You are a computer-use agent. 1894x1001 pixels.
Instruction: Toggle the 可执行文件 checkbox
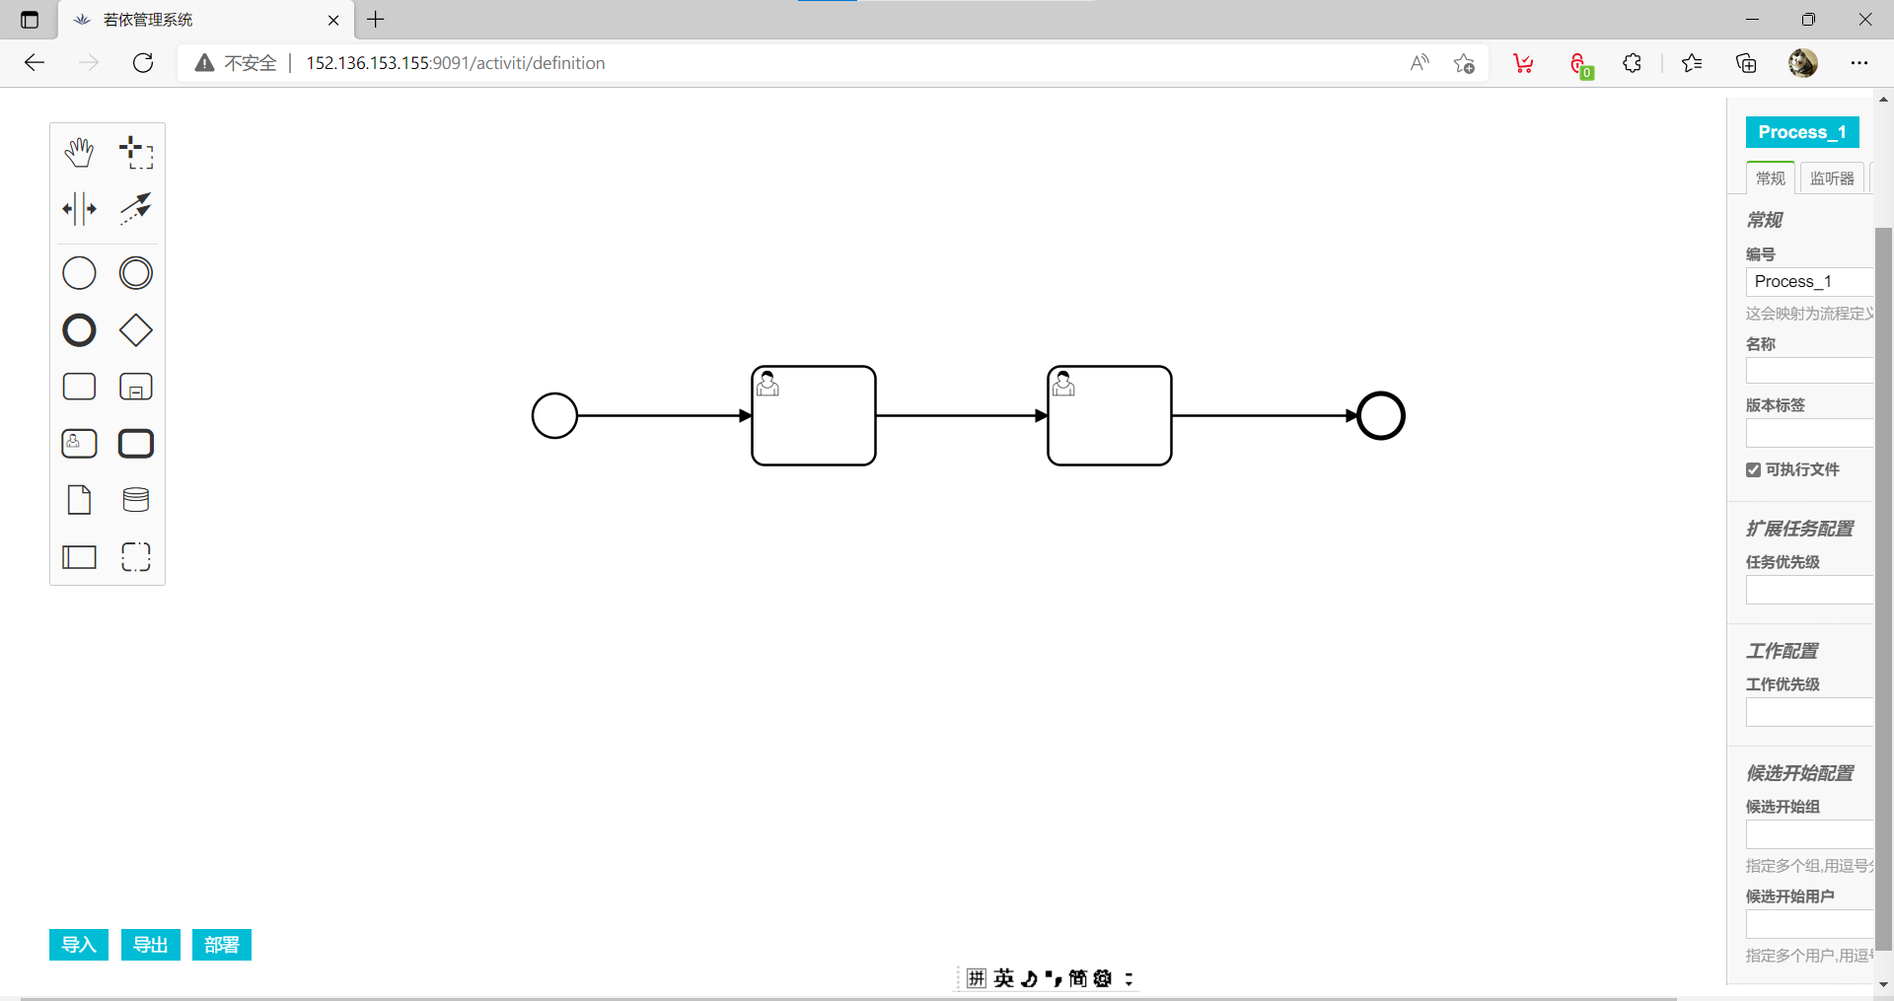click(x=1753, y=470)
